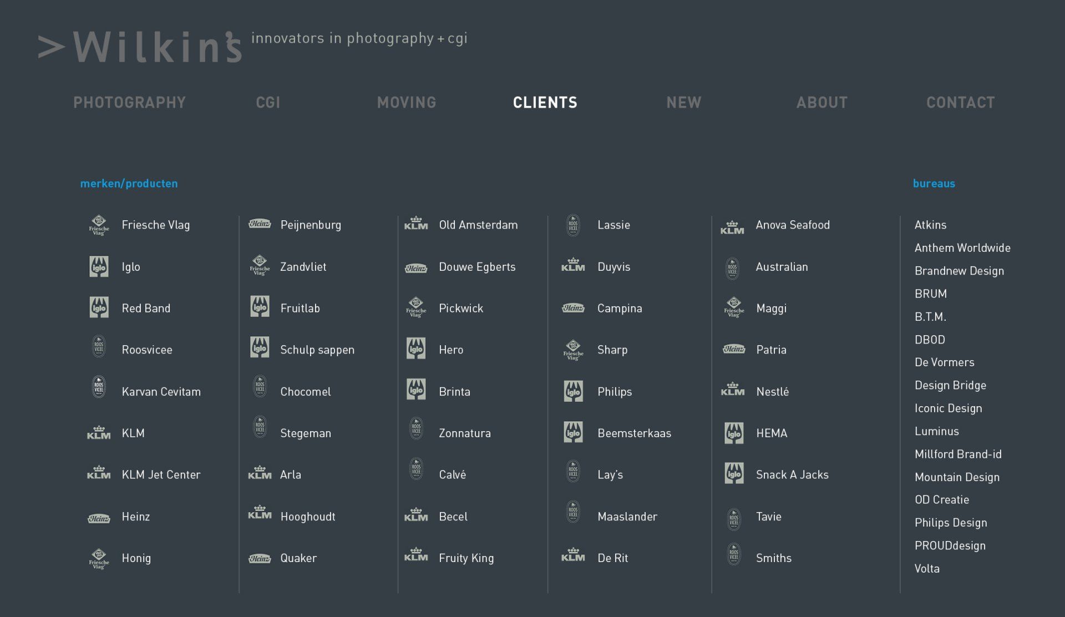
Task: Click the logo icon beside Red Band
Action: tap(99, 307)
